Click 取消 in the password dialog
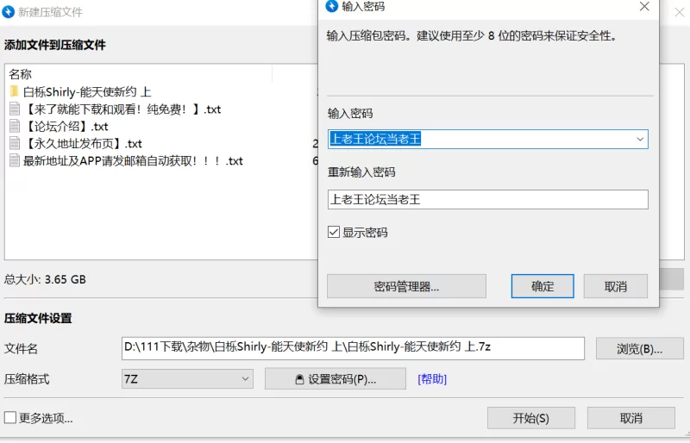 click(x=615, y=286)
